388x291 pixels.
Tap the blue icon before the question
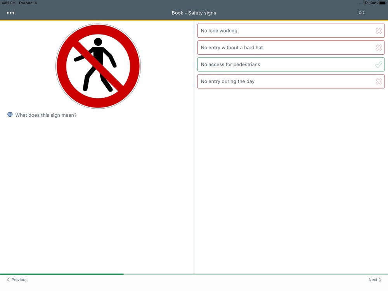point(10,114)
